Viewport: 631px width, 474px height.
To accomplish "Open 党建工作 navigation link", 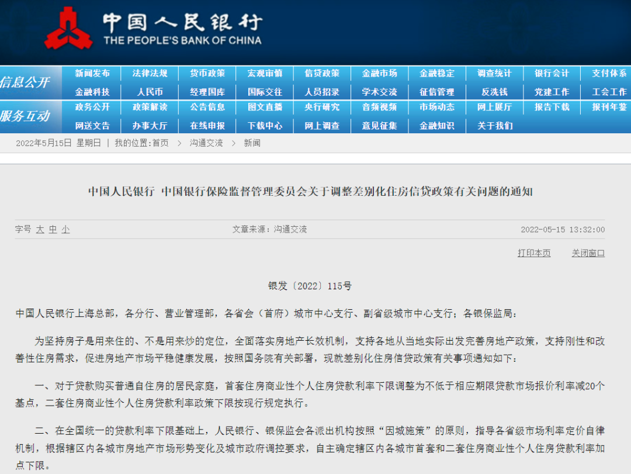I will [552, 92].
